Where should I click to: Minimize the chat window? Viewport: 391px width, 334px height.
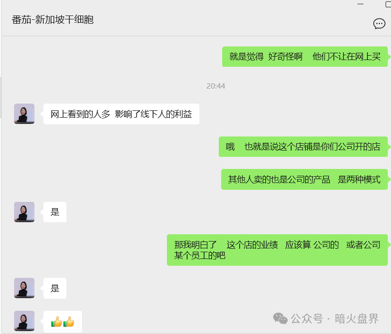click(360, 4)
